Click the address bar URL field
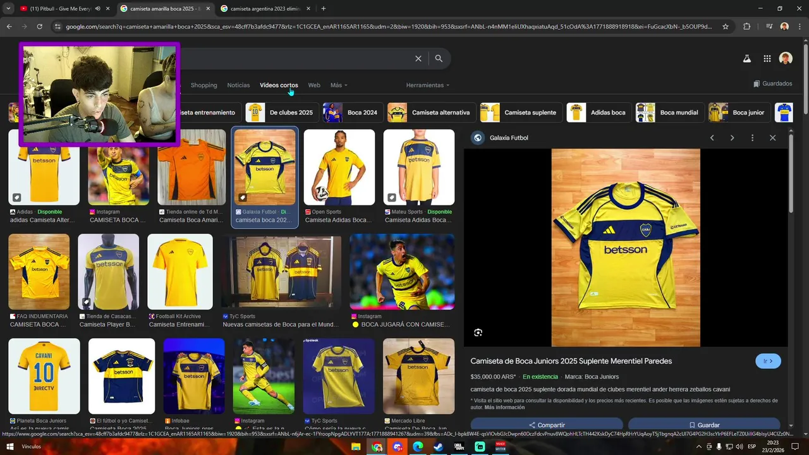 tap(389, 27)
